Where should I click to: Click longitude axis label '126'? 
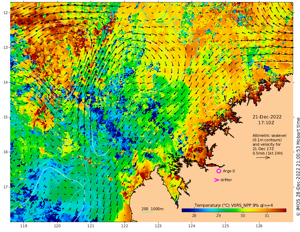click(x=259, y=226)
